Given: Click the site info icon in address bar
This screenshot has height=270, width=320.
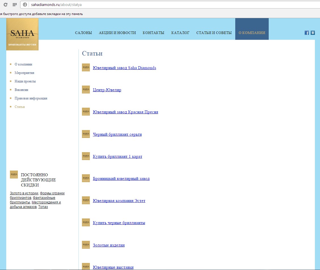Looking at the screenshot, I should 25,5.
